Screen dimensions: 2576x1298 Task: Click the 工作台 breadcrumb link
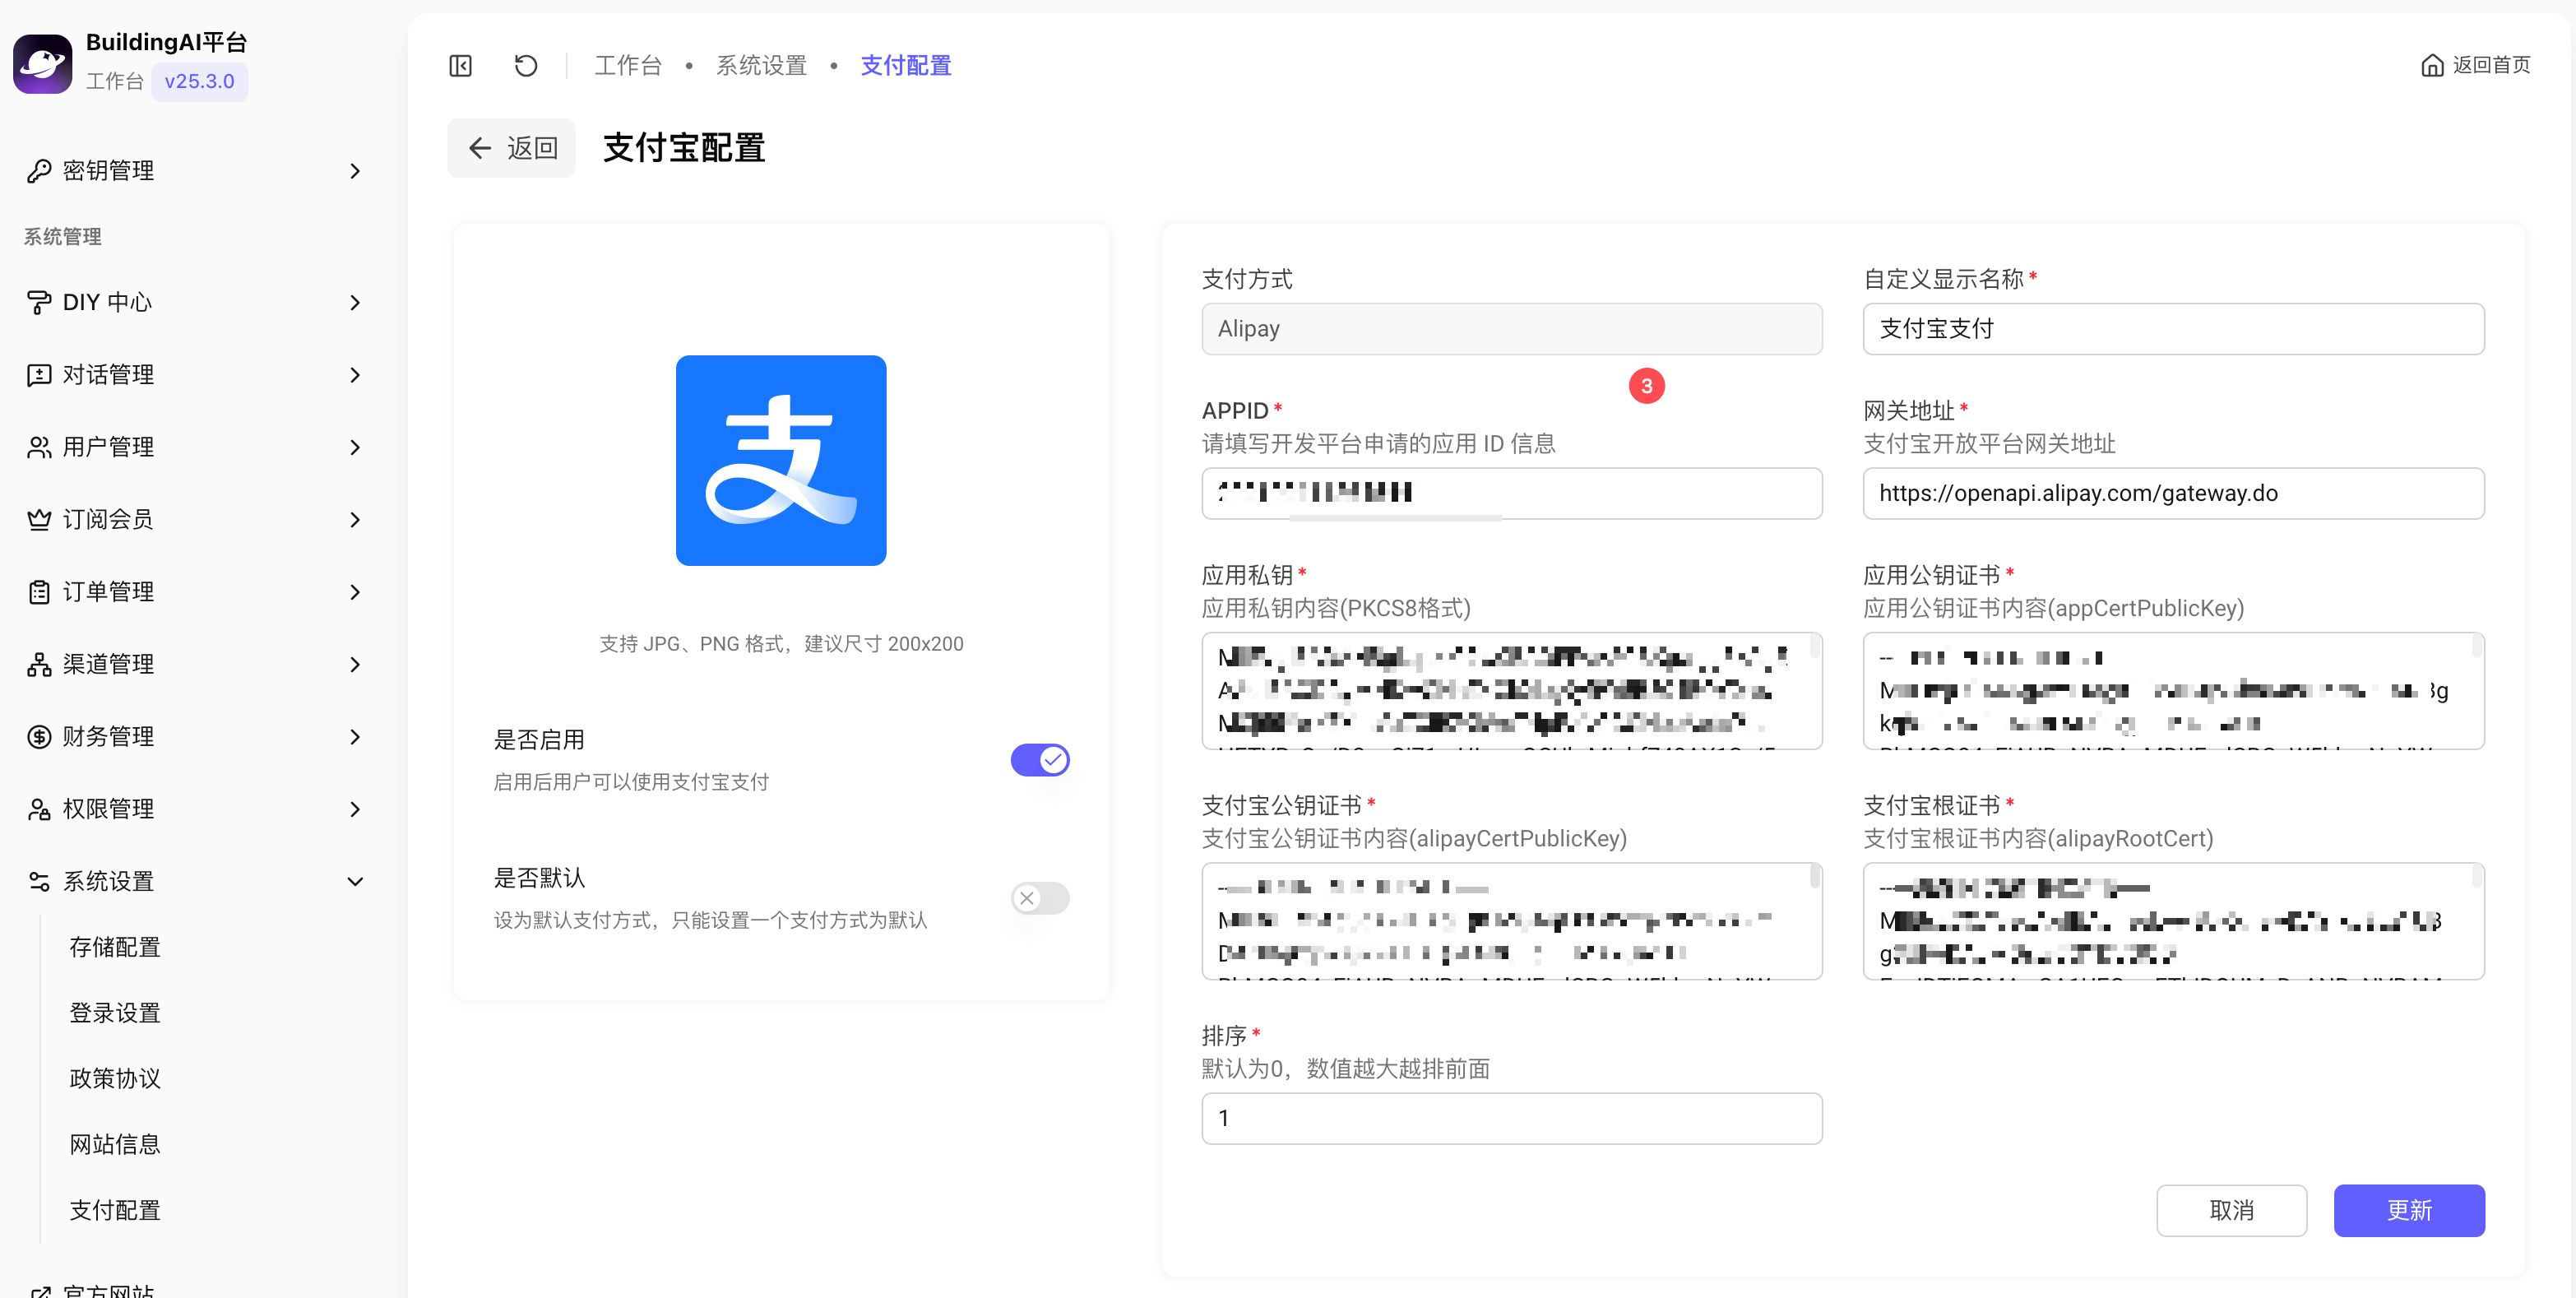coord(628,66)
